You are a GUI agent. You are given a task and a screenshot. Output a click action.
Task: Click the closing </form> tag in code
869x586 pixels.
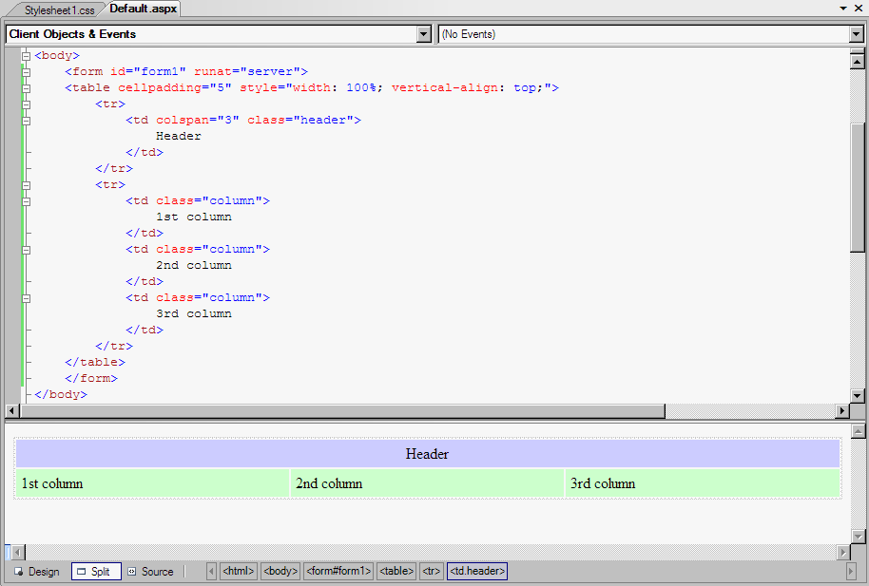[91, 378]
